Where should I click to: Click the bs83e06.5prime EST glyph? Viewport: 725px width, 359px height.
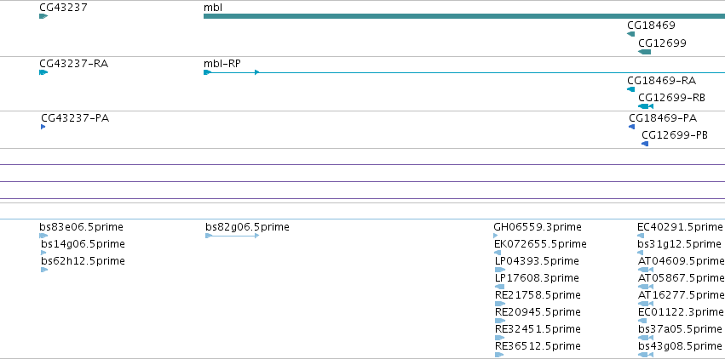[43, 236]
